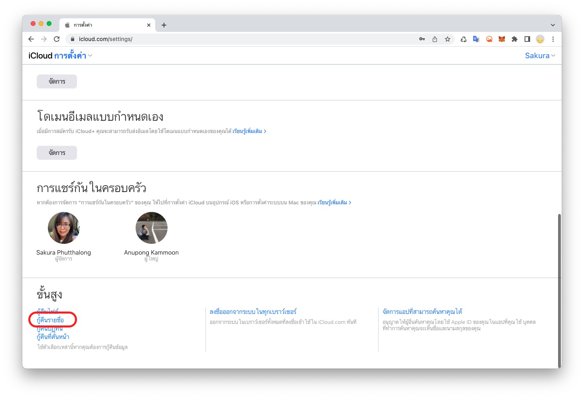This screenshot has height=398, width=584.
Task: Open the Extensions puzzle piece menu
Action: [x=515, y=39]
